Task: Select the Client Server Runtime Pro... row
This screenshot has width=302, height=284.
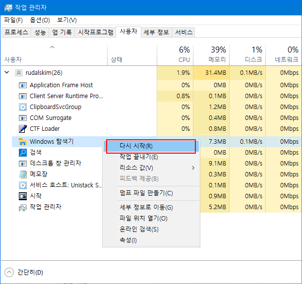Action: click(x=66, y=96)
